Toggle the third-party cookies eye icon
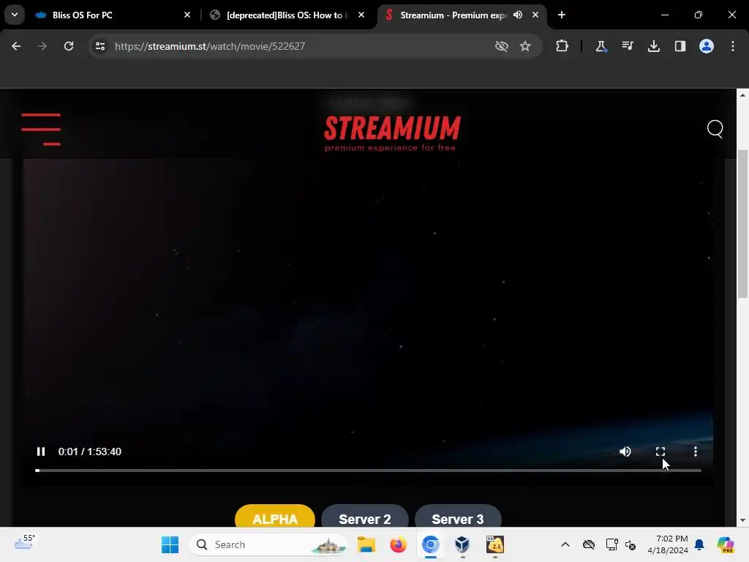This screenshot has width=749, height=562. click(x=502, y=46)
